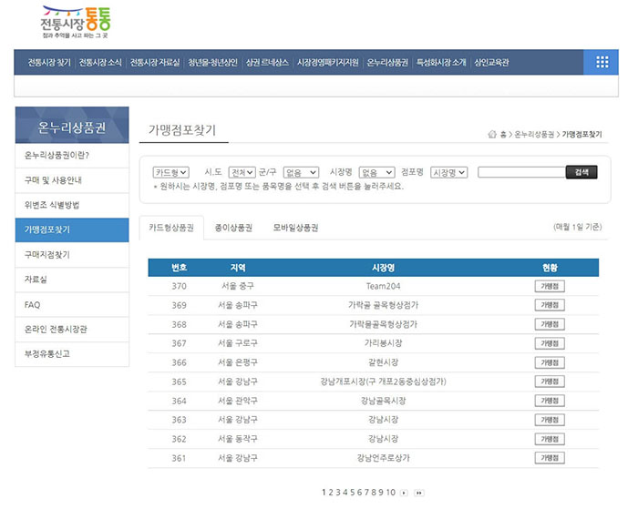Screen dimensions: 638x509
Task: Click the search text input field
Action: pos(521,172)
